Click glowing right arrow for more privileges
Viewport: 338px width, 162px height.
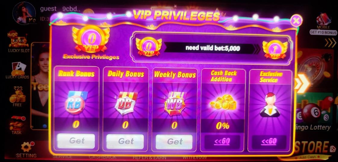point(301,84)
